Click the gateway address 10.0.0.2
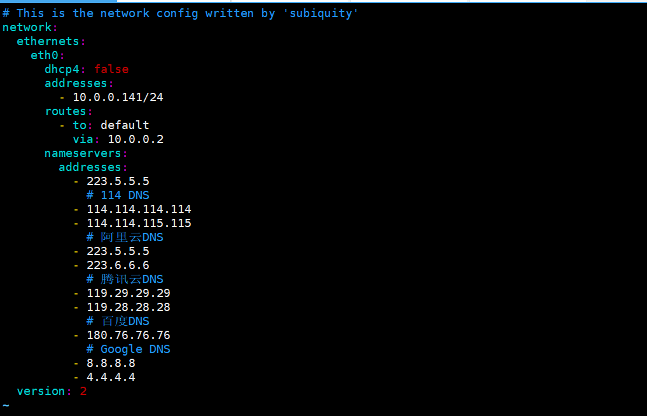 click(135, 139)
